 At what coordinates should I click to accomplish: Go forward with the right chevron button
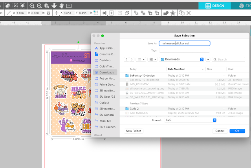pyautogui.click(x=132, y=59)
